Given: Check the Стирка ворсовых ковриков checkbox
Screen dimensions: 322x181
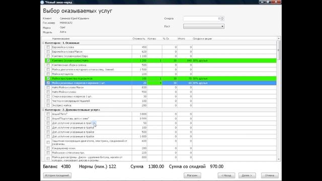Looking at the screenshot, I should [x=48, y=96].
